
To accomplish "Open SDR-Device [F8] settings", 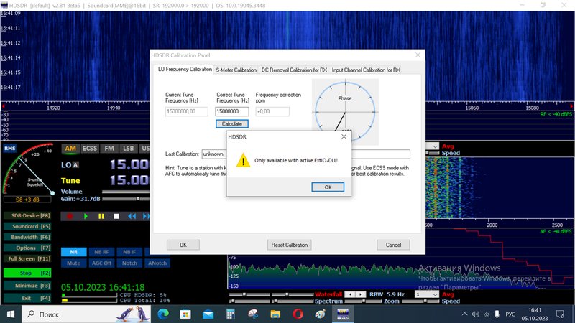I will (x=27, y=216).
